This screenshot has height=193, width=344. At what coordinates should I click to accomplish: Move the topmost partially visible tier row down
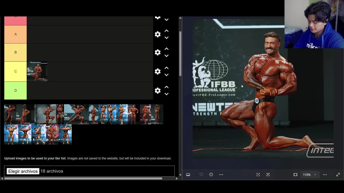point(166,20)
